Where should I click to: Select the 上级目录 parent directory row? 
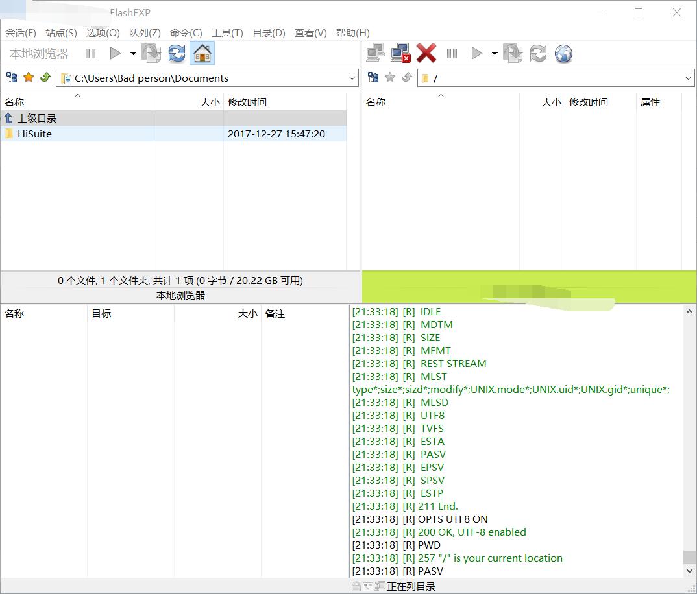click(173, 118)
